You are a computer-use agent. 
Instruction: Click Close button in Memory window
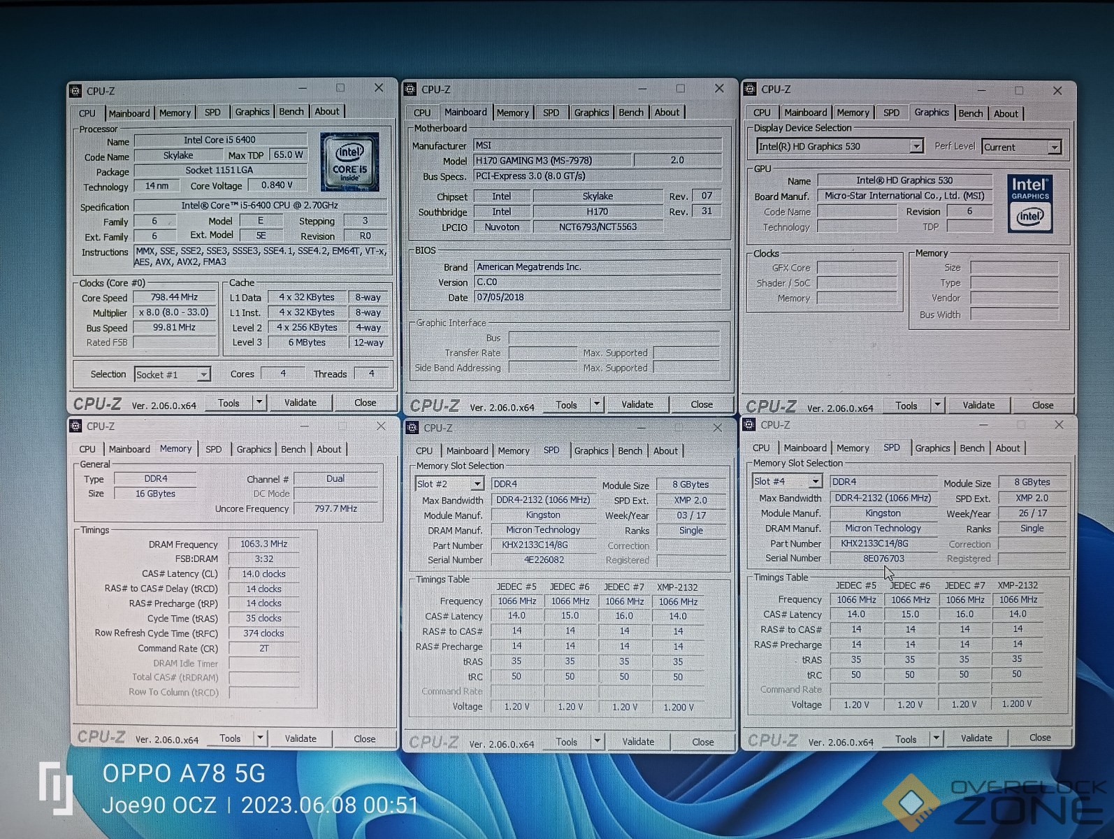tap(364, 738)
